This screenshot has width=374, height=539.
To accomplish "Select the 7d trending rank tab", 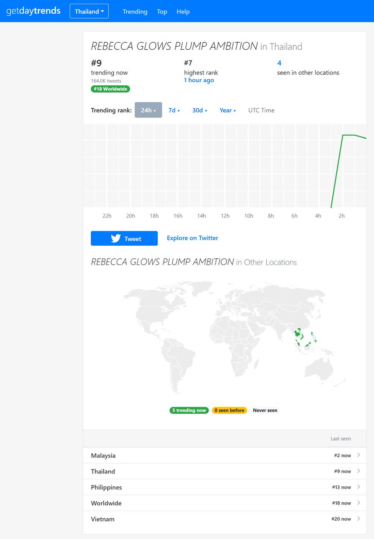I will click(x=174, y=110).
